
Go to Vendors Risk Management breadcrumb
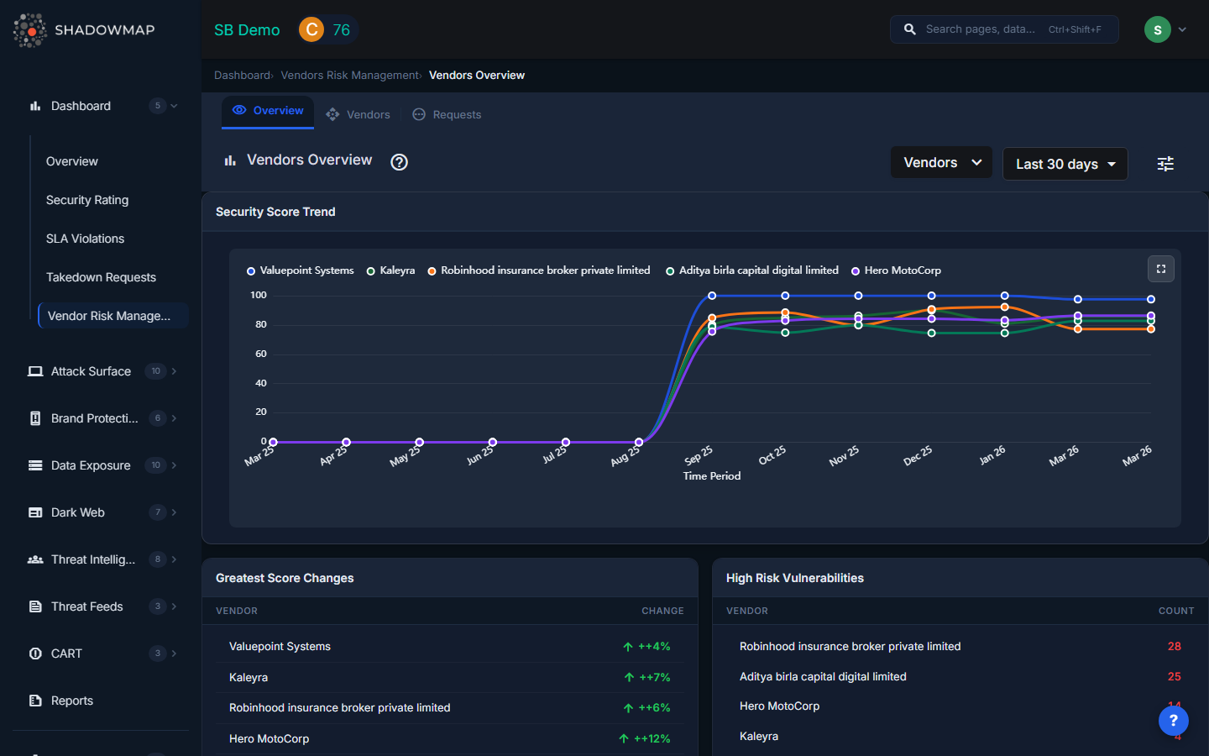coord(349,76)
